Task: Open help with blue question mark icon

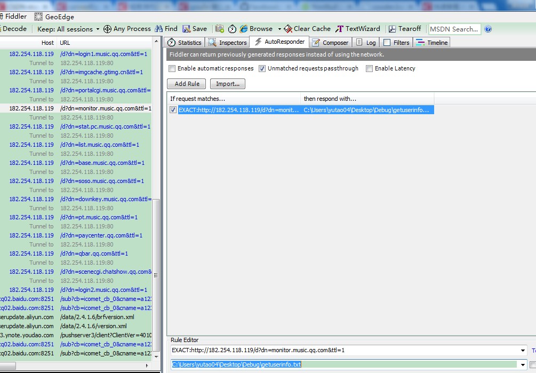Action: pyautogui.click(x=488, y=29)
